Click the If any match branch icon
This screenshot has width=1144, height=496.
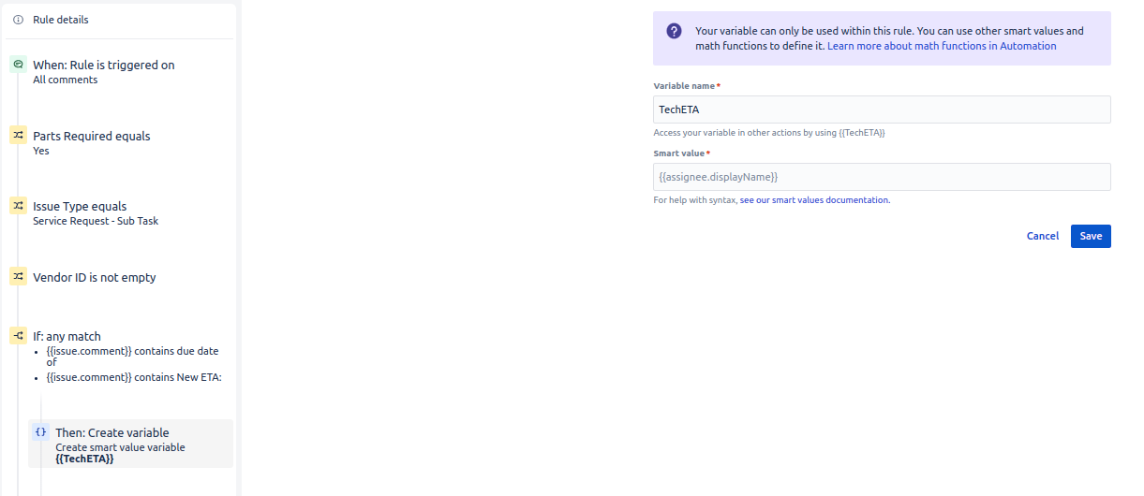click(18, 336)
